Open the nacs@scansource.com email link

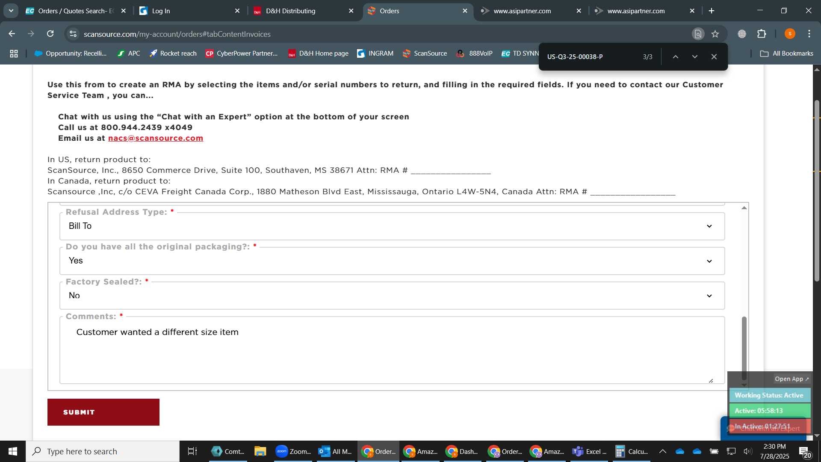[x=156, y=138]
